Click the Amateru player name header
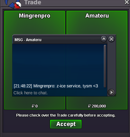Viewport: 130px width, 137px height. pyautogui.click(x=97, y=16)
